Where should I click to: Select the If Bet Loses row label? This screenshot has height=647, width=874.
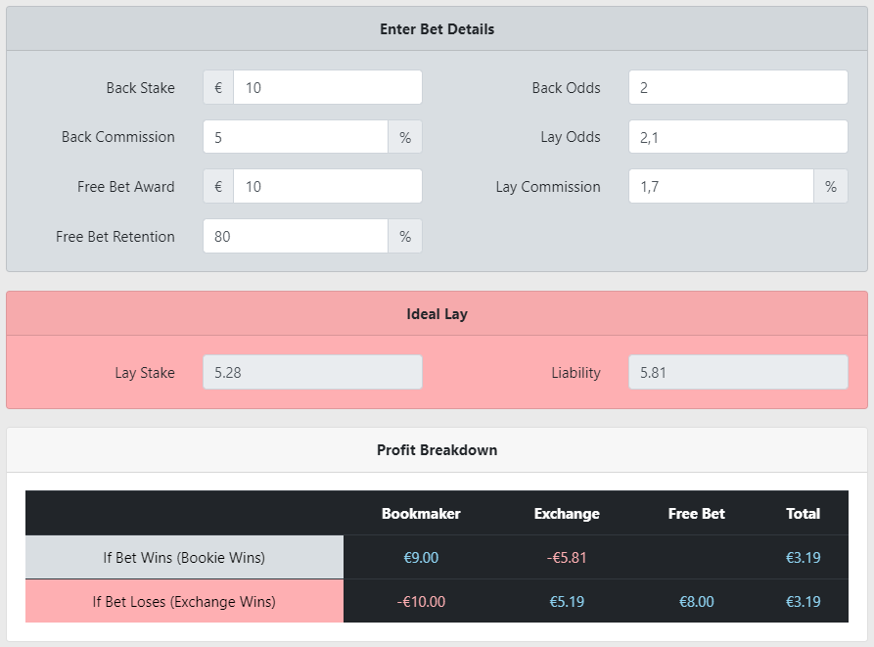185,601
